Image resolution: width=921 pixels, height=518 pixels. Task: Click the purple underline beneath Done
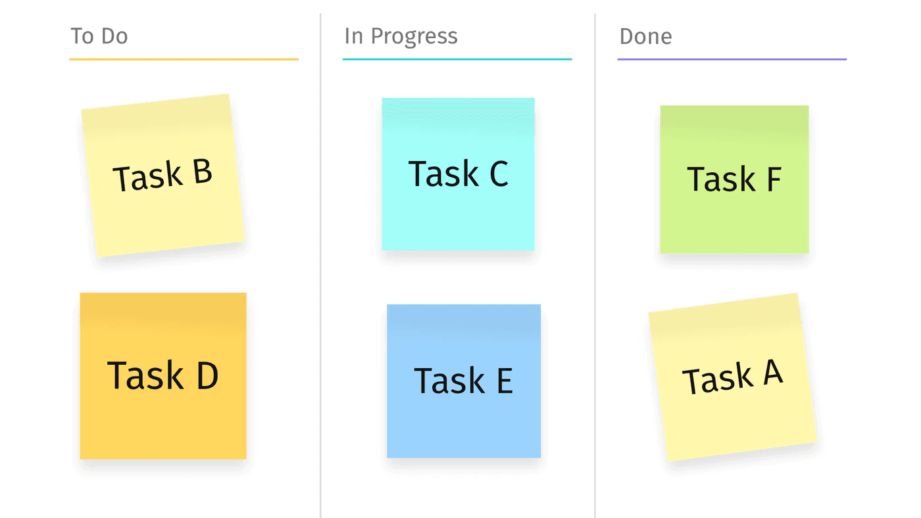pos(732,59)
